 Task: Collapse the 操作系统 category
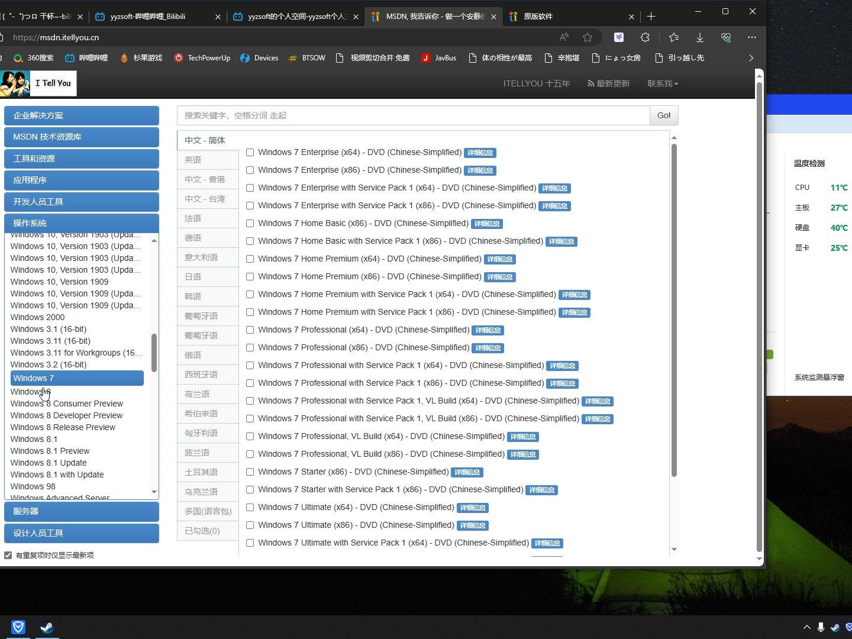pyautogui.click(x=82, y=223)
